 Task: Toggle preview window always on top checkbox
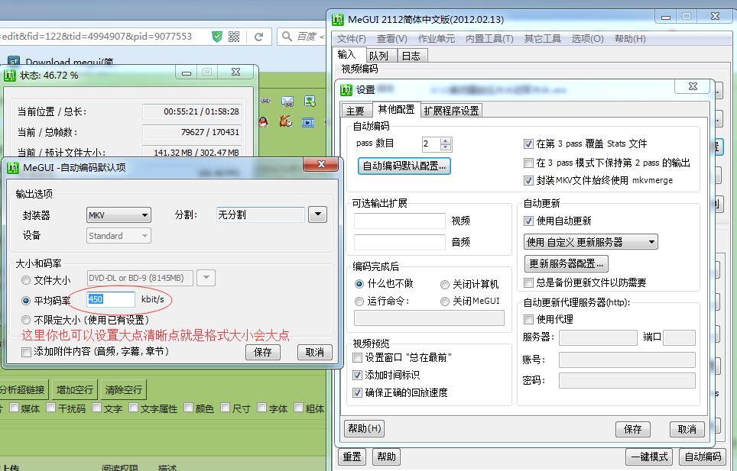[x=357, y=358]
